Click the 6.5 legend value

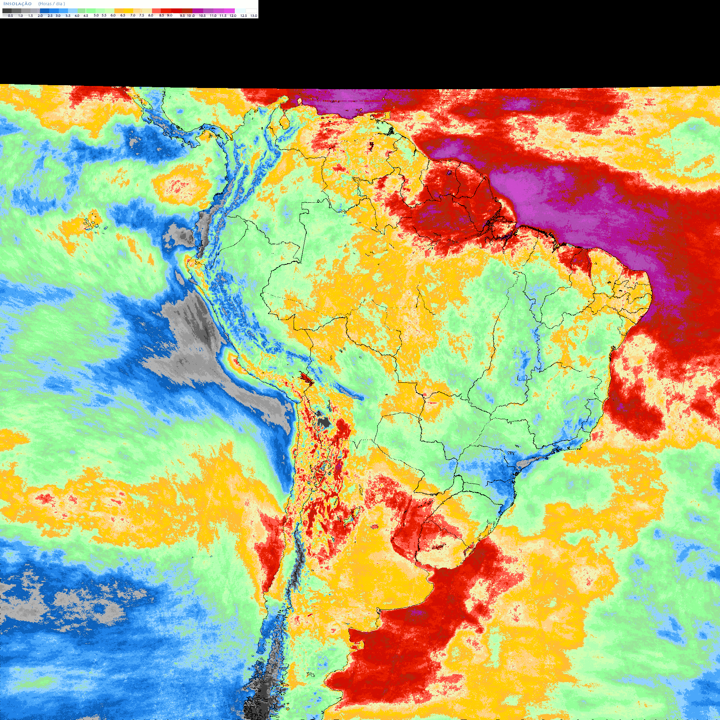coord(123,15)
